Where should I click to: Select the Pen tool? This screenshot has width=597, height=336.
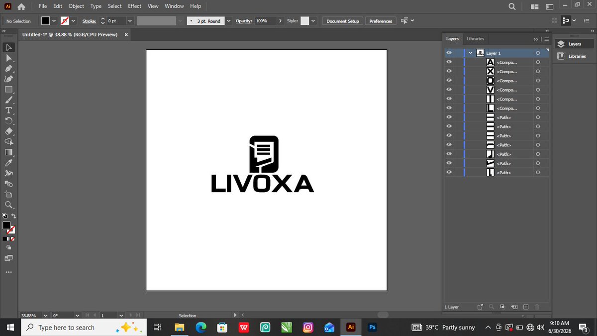pos(8,69)
